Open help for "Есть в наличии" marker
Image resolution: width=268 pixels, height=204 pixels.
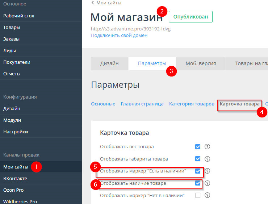coord(208,171)
